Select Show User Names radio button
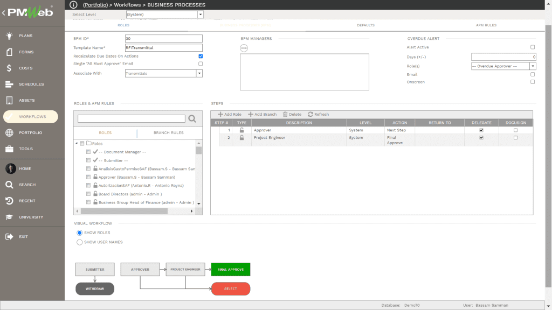Screen dimensions: 552x310 click(x=80, y=242)
